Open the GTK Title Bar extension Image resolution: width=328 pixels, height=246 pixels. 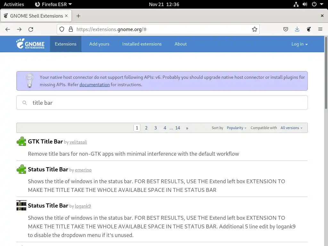tap(45, 141)
